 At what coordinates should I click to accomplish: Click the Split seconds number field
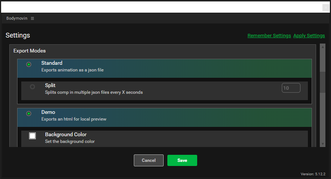(x=291, y=88)
